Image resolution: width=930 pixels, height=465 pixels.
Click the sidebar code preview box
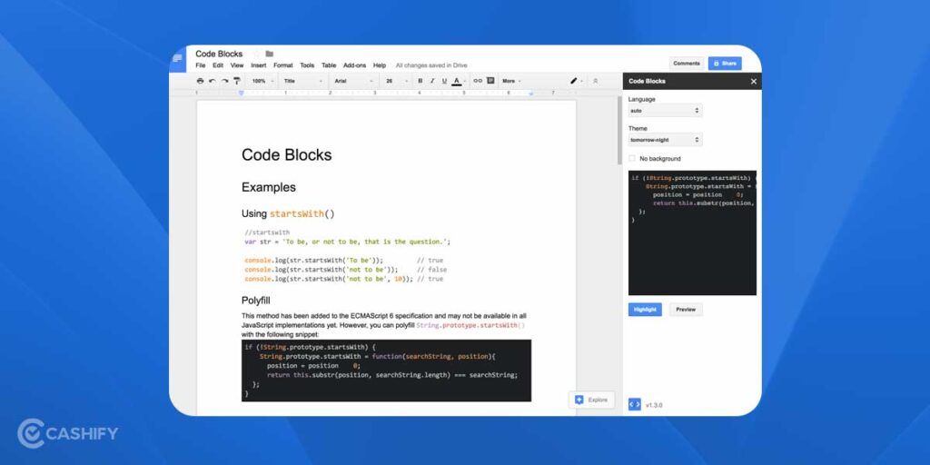[692, 232]
